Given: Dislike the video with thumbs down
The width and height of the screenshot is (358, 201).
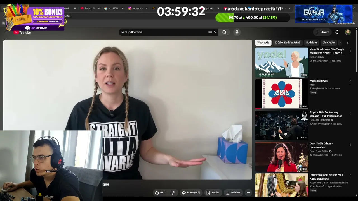Looking at the screenshot, I should (173, 192).
